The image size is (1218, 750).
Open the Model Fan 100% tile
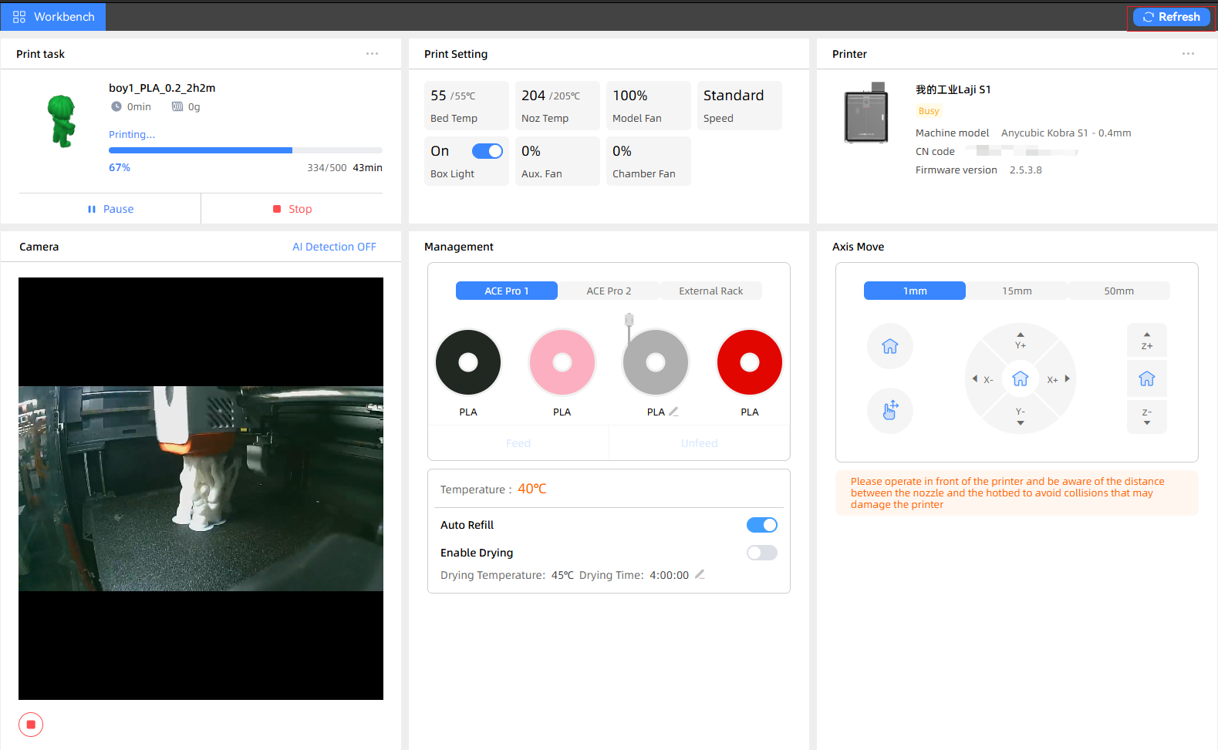pos(649,106)
